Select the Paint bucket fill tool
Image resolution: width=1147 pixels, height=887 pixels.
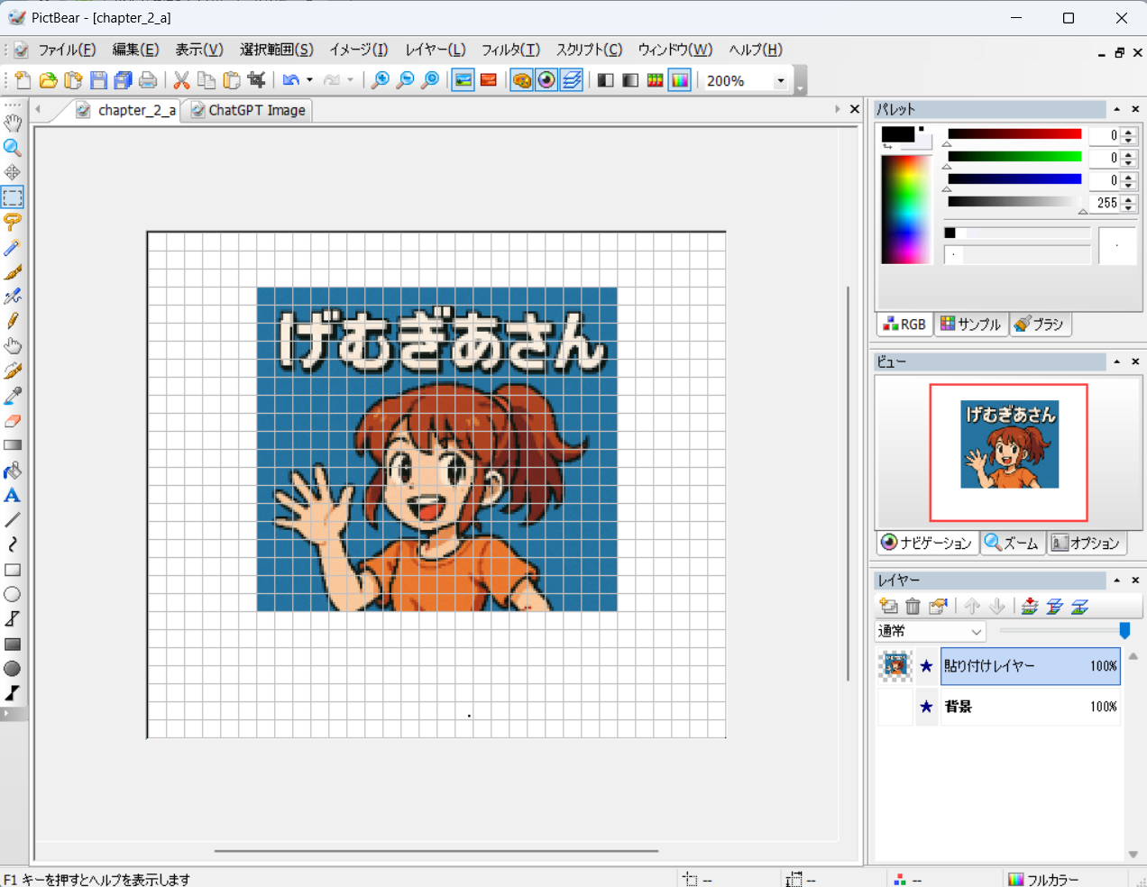pyautogui.click(x=13, y=471)
